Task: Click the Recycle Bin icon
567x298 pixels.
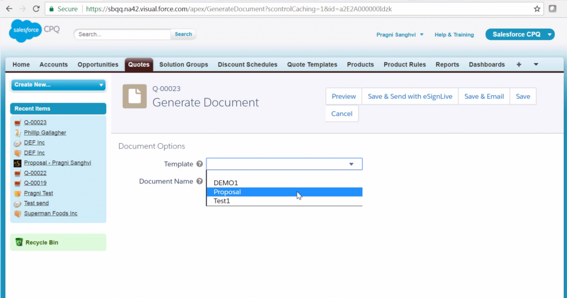Action: click(19, 242)
